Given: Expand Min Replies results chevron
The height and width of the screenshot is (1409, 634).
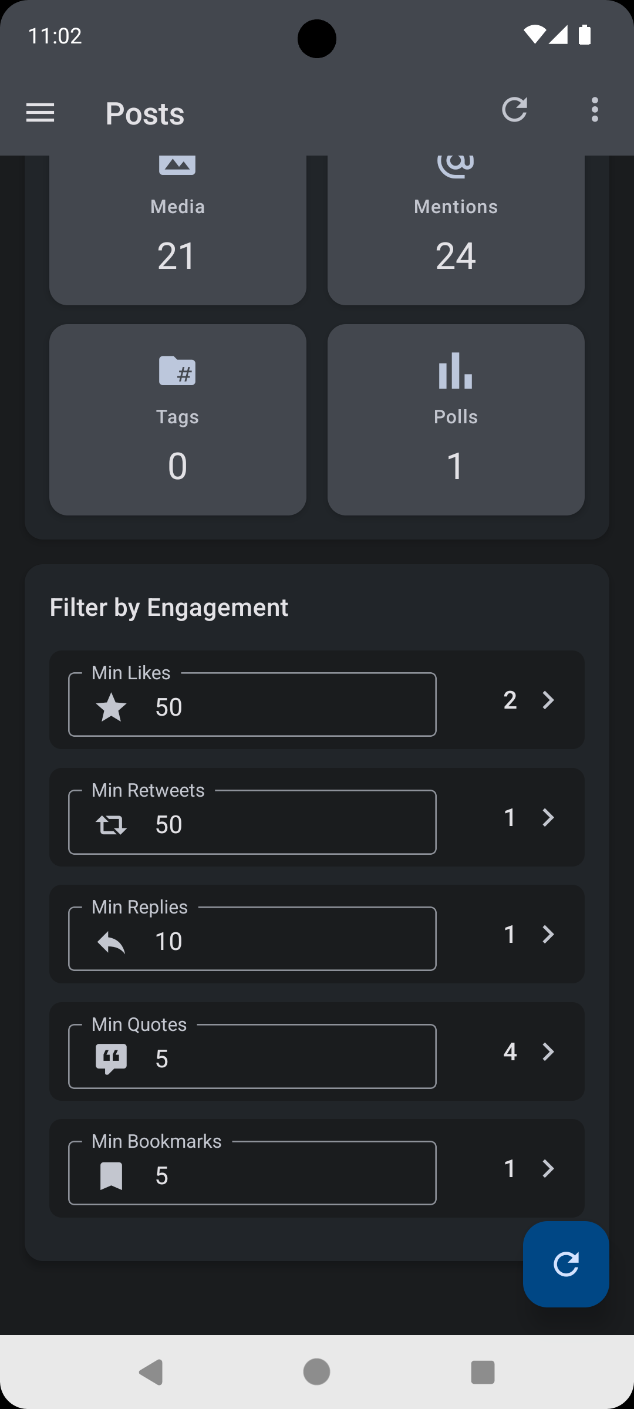Looking at the screenshot, I should (x=548, y=934).
